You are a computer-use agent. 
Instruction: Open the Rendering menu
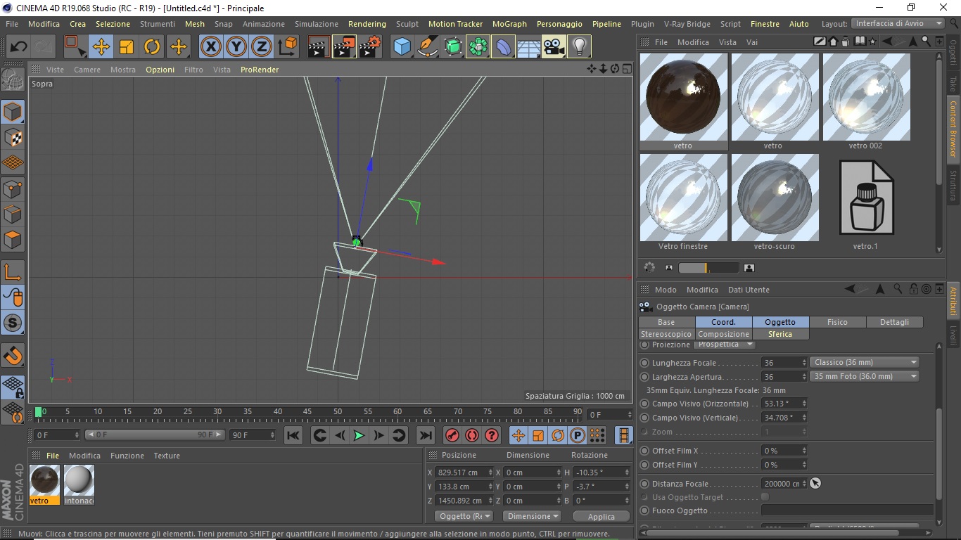367,24
